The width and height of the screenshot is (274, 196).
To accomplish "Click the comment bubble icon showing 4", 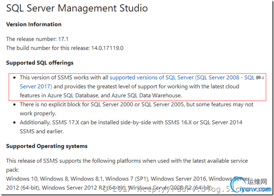I will (x=260, y=78).
